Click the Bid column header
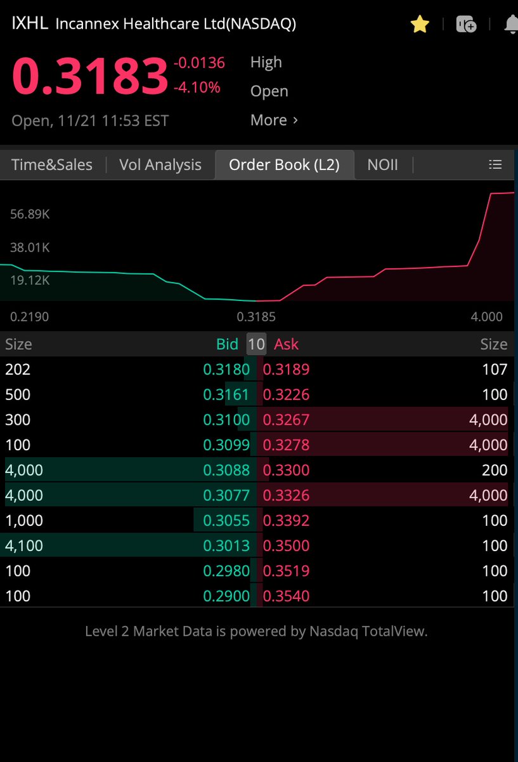This screenshot has height=762, width=518. click(227, 344)
